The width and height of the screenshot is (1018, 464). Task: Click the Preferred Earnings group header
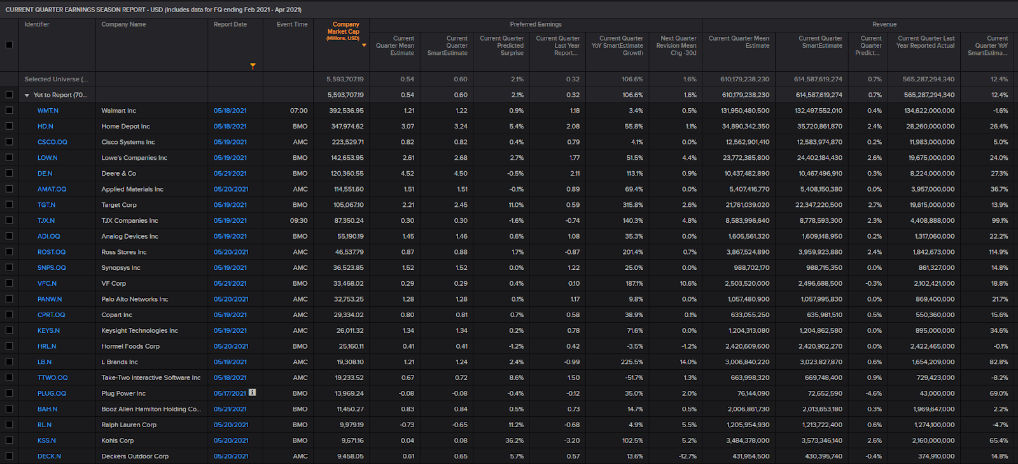point(536,24)
